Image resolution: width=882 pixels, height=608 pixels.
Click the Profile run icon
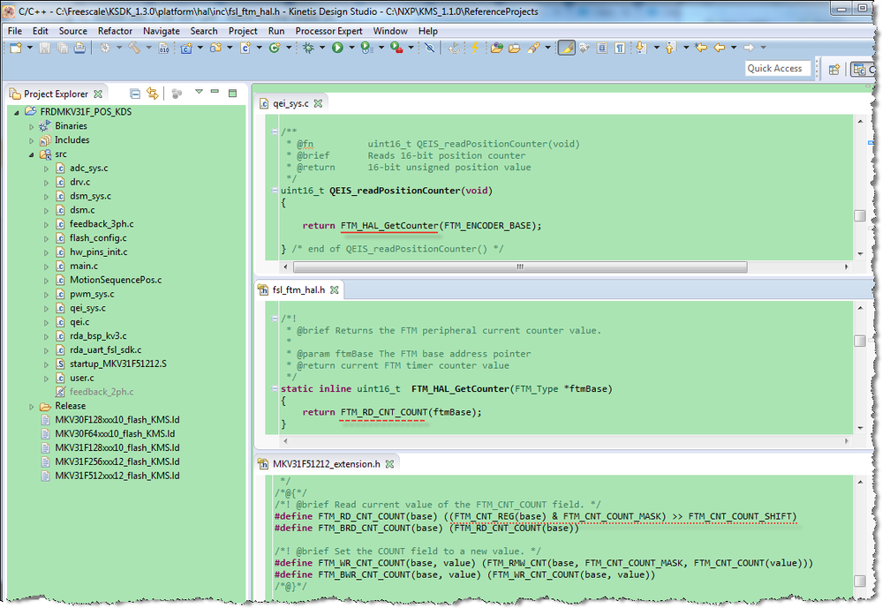[366, 48]
